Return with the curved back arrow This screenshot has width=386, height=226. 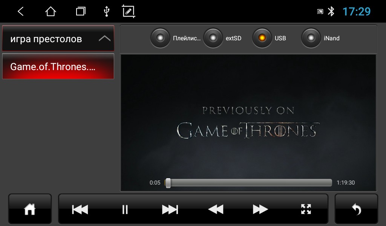[x=356, y=209]
